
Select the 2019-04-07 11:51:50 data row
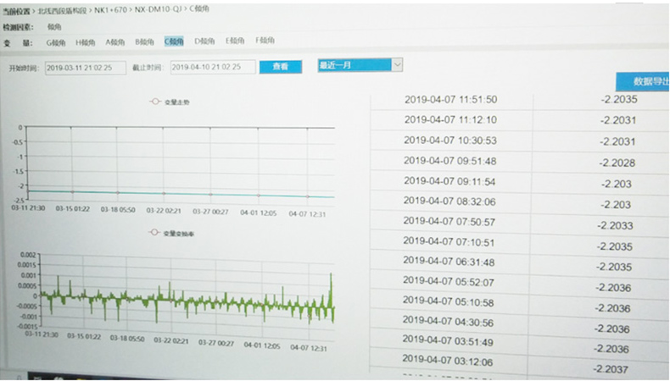coord(450,100)
